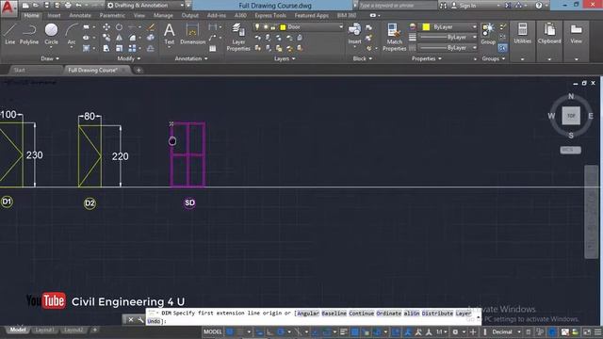Open the Parametric ribbon tab

112,15
